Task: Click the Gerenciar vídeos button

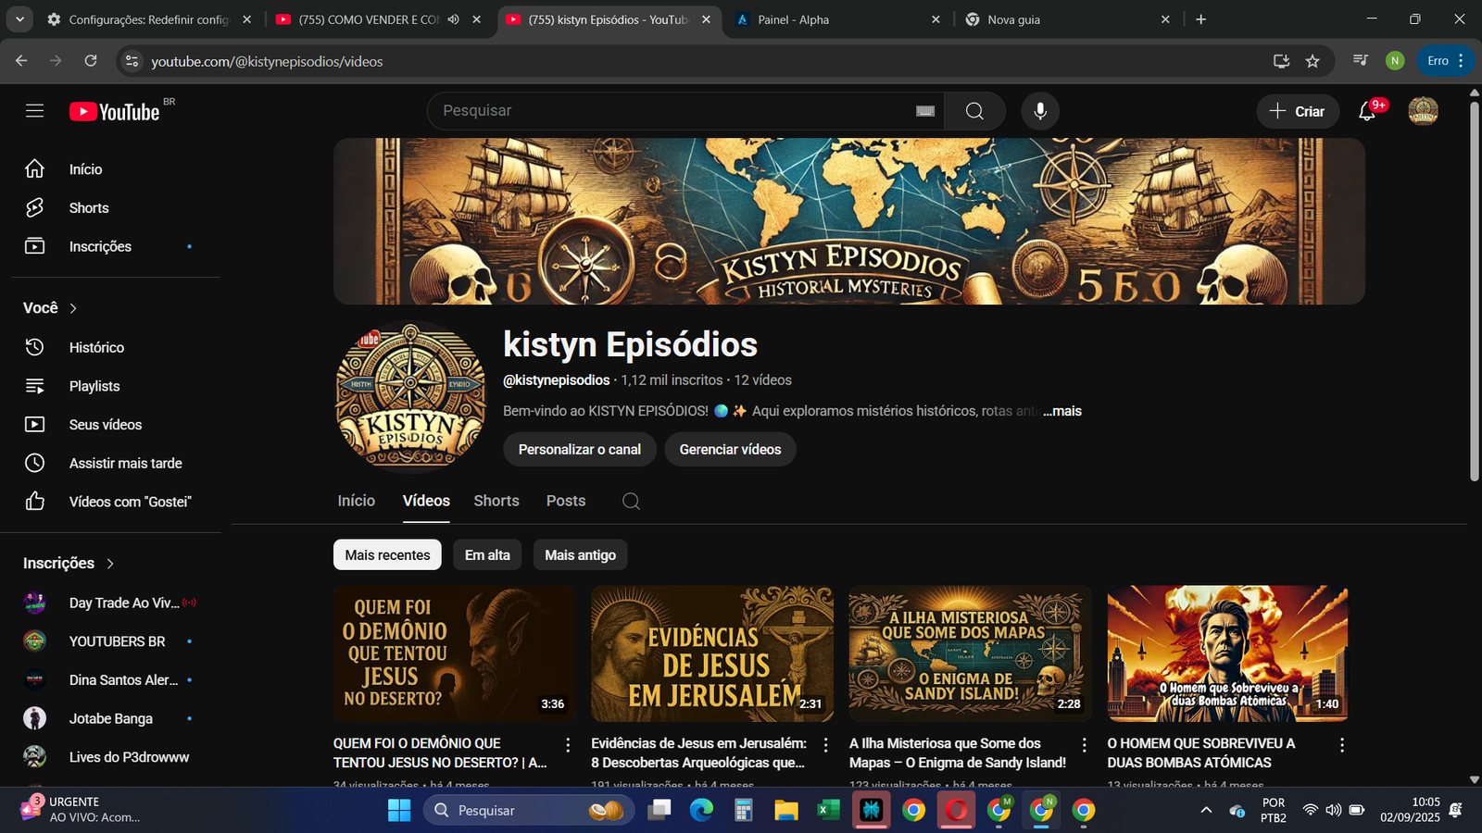Action: tap(730, 450)
